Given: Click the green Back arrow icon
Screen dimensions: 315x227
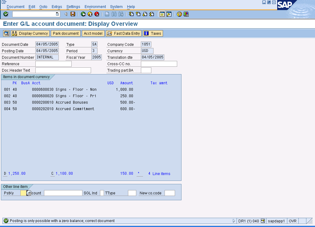Looking at the screenshot, I should pos(83,14).
